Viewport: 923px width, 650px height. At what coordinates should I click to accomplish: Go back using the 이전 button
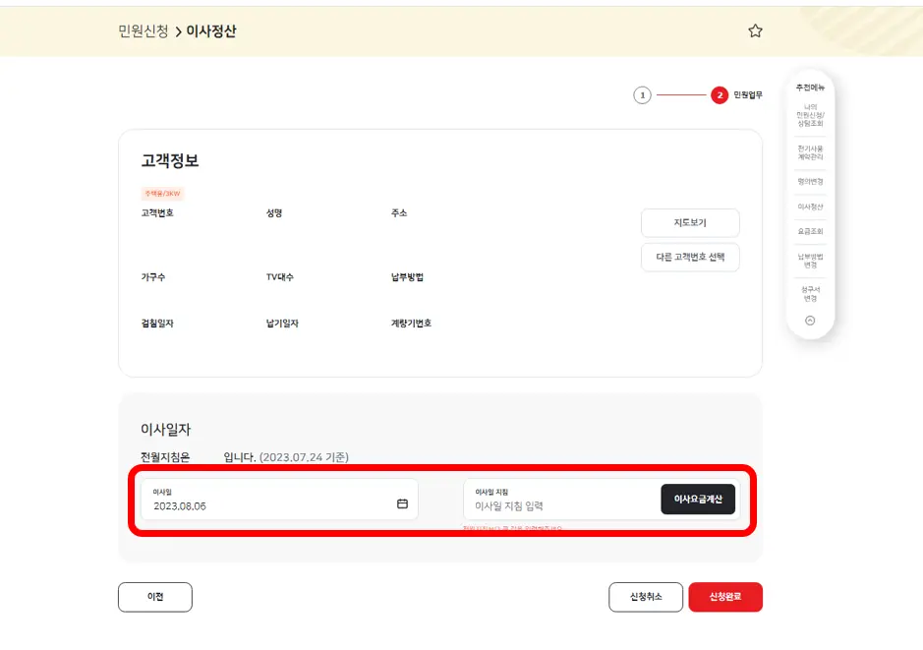[x=154, y=597]
